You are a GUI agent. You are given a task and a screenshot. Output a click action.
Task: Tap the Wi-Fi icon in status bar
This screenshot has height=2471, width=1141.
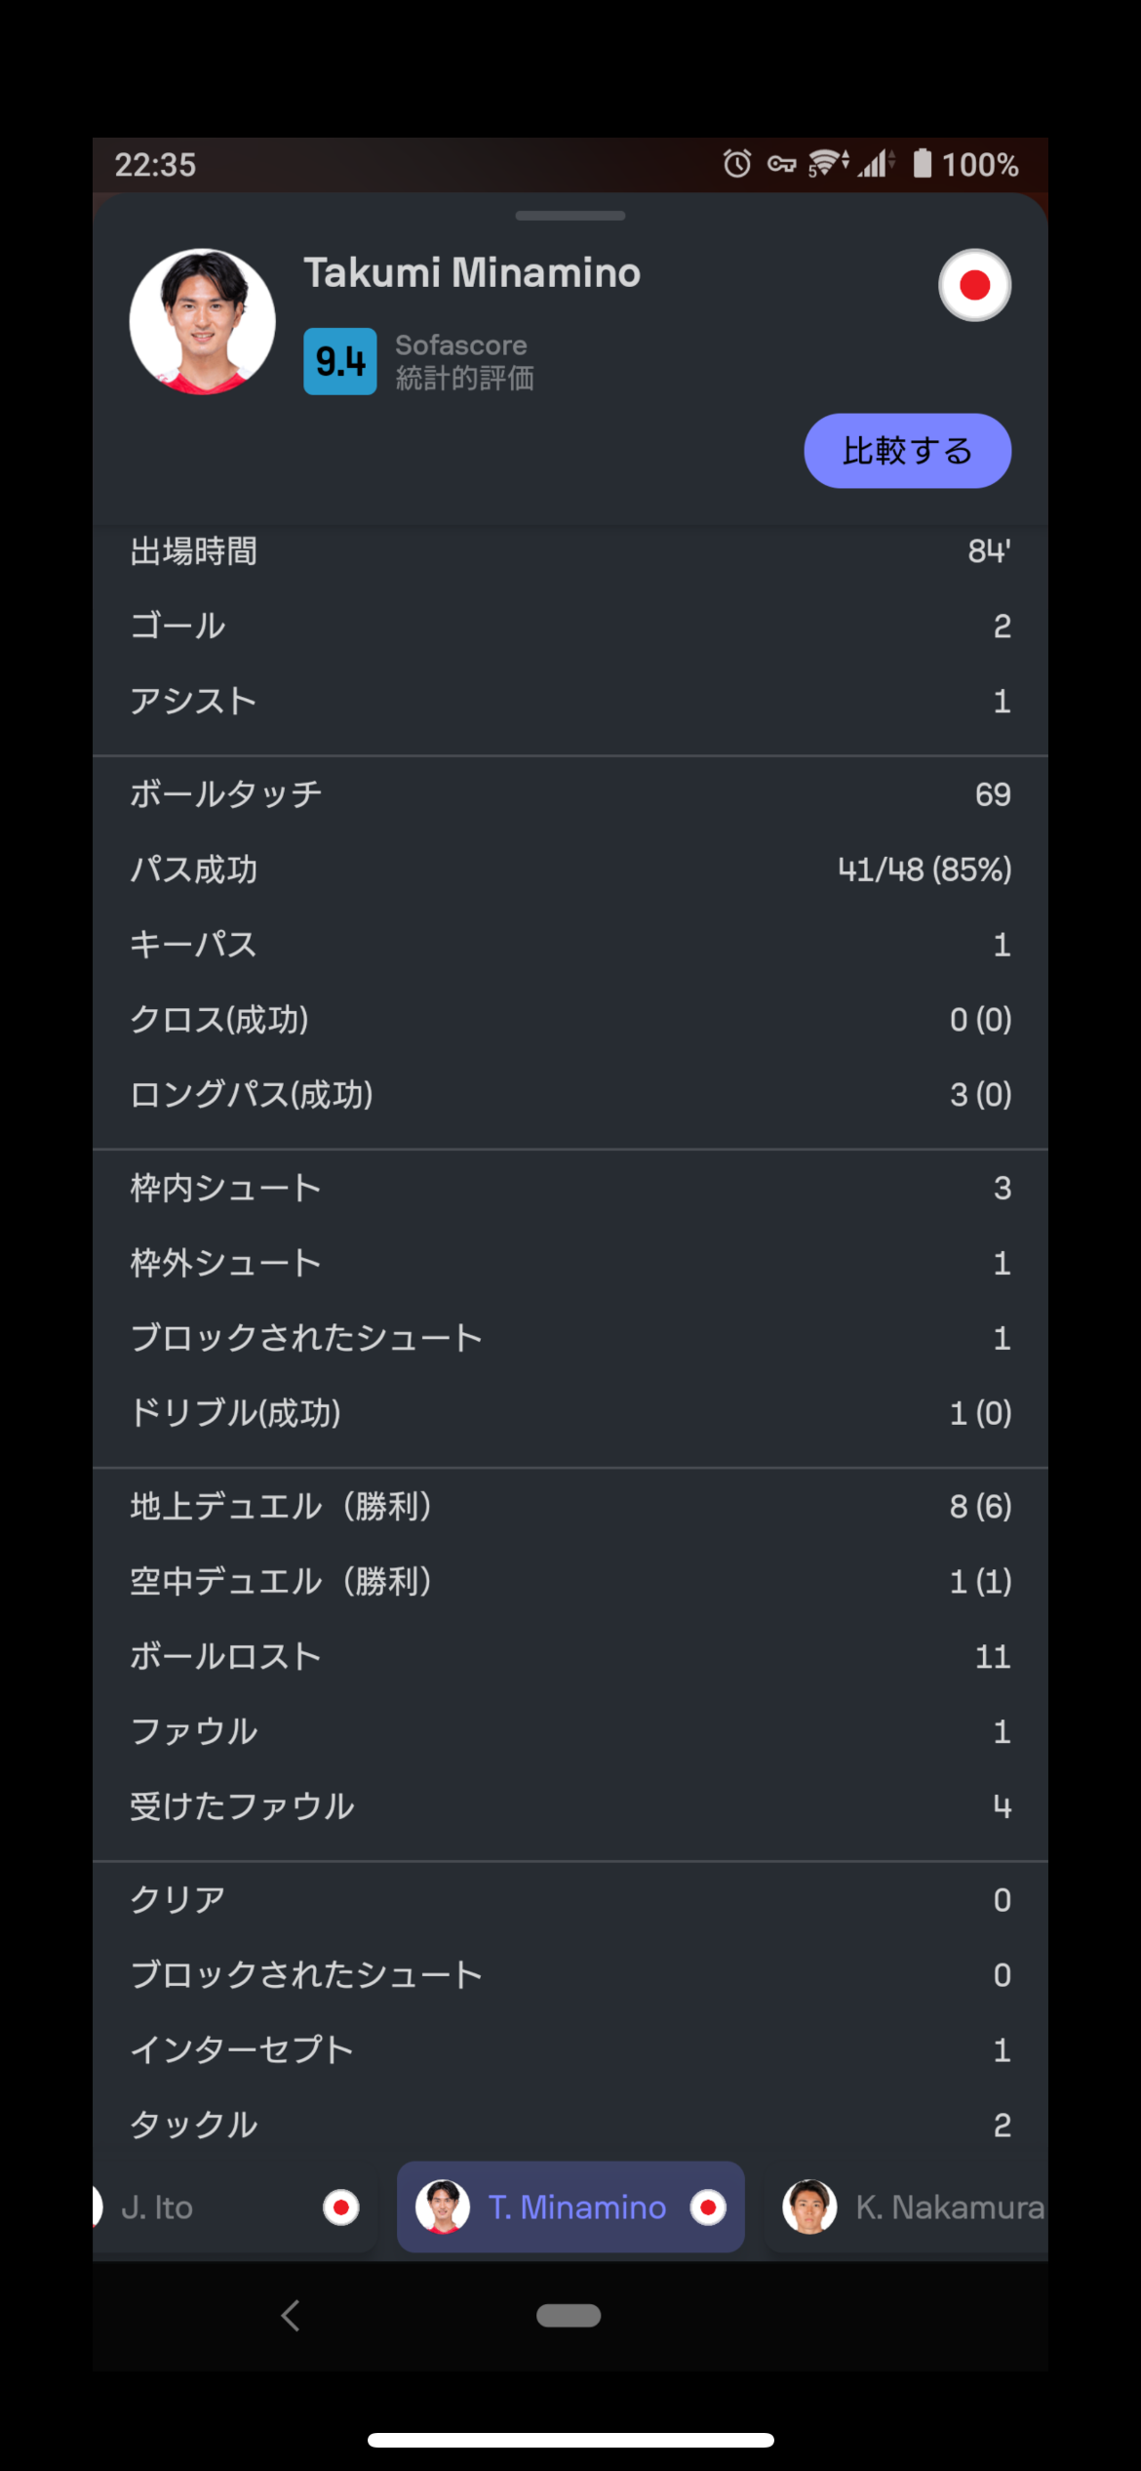pyautogui.click(x=827, y=163)
